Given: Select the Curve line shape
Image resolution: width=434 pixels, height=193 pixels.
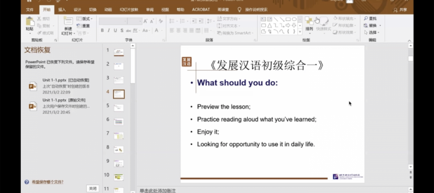Looking at the screenshot, I should [x=282, y=32].
